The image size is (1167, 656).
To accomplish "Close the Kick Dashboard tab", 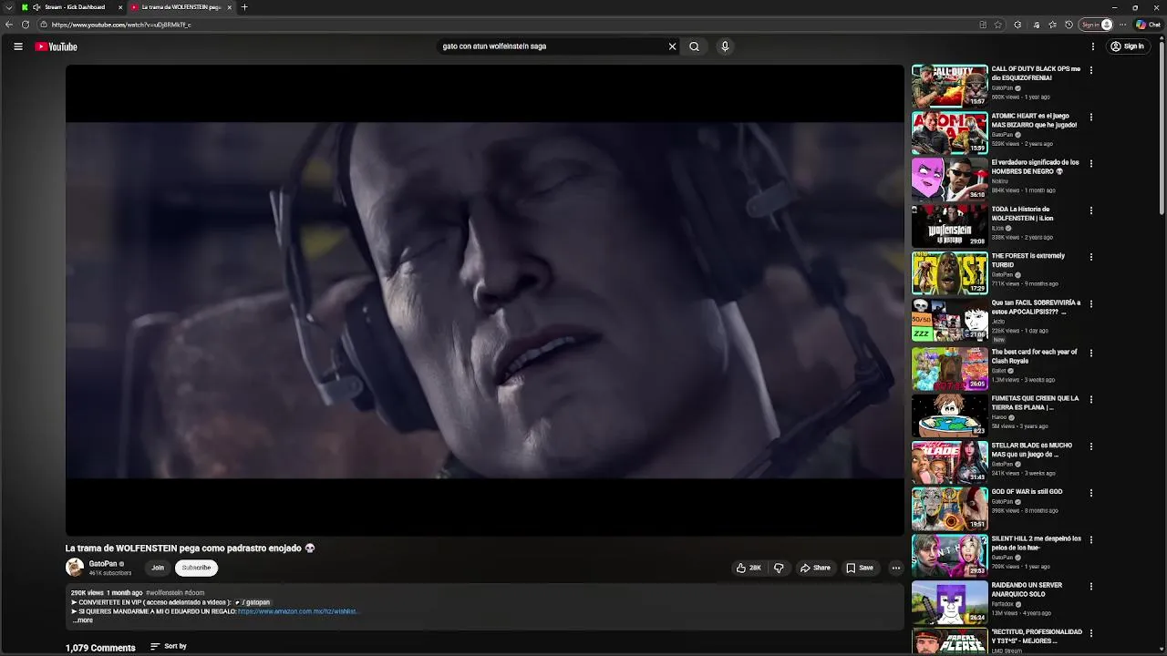I will click(120, 7).
